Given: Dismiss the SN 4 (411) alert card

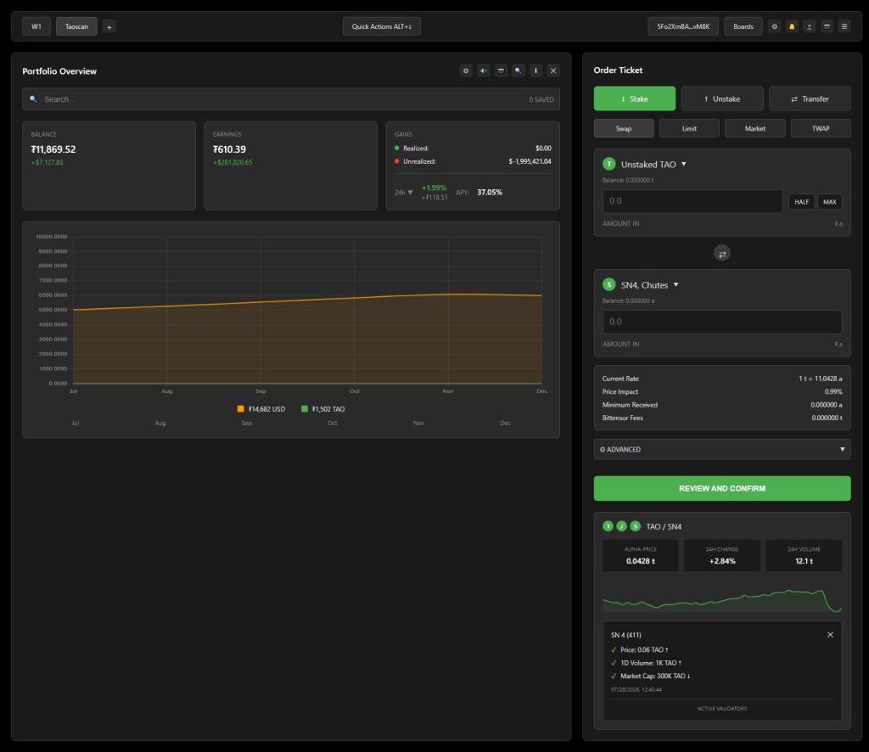Looking at the screenshot, I should click(x=830, y=635).
